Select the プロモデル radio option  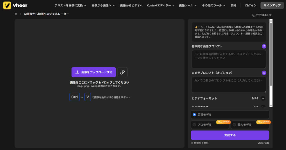point(194,125)
